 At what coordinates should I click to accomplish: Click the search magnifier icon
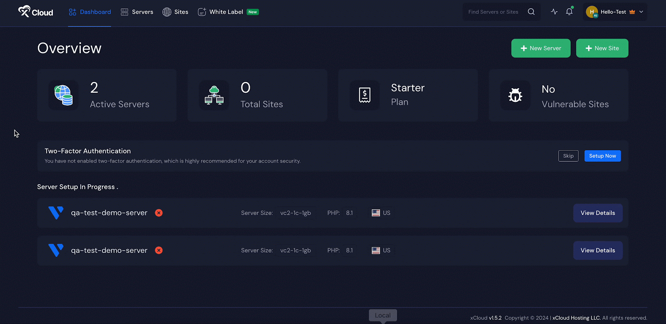pos(531,12)
